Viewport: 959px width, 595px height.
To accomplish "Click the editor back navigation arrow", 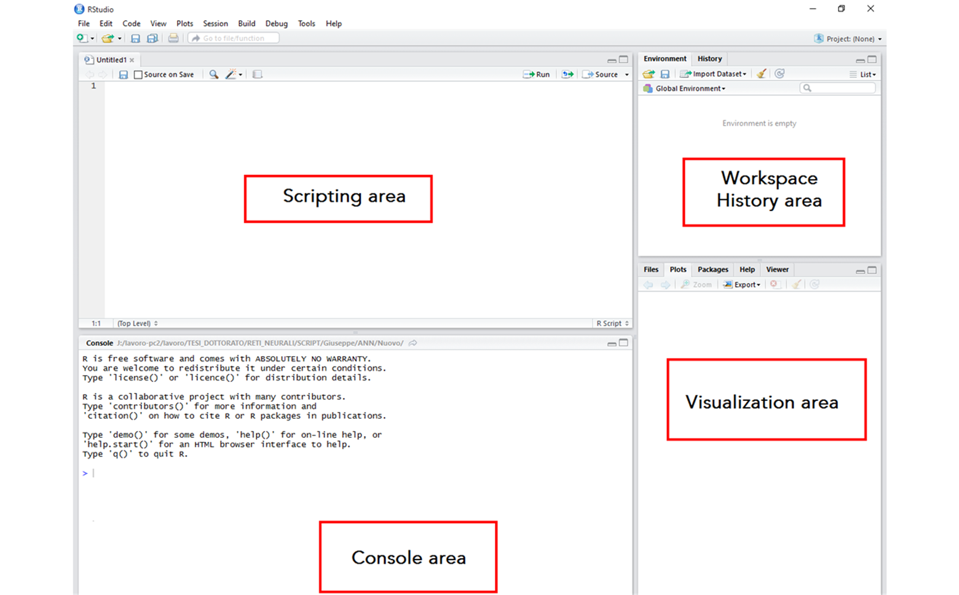I will pyautogui.click(x=90, y=74).
